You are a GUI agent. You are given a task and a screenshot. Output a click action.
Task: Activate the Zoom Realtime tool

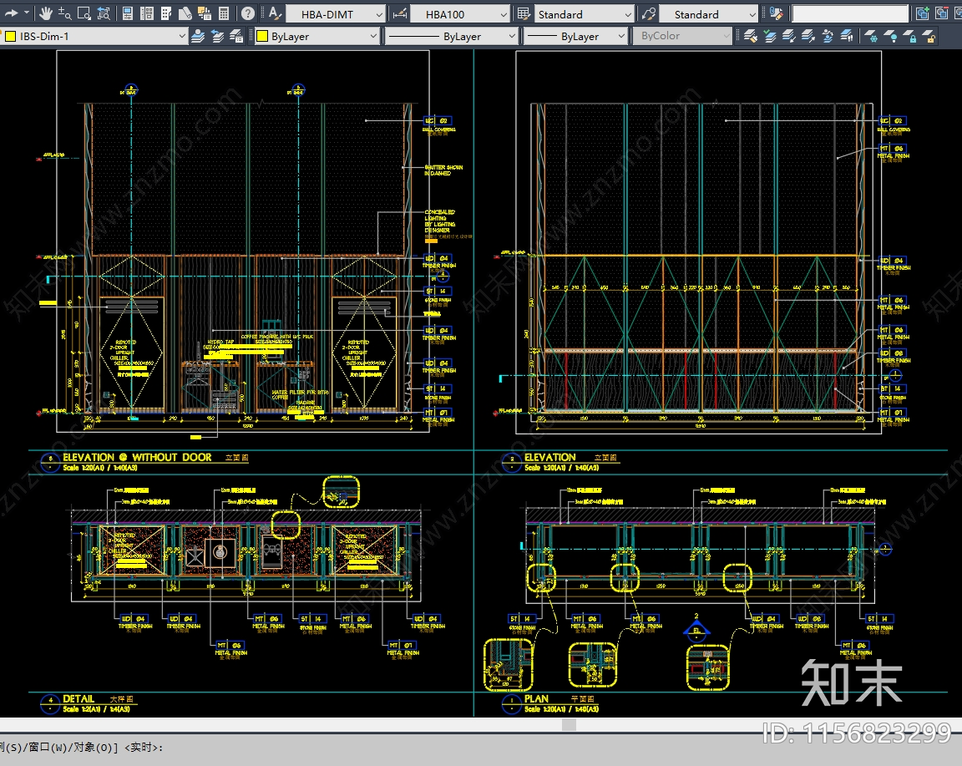click(64, 13)
